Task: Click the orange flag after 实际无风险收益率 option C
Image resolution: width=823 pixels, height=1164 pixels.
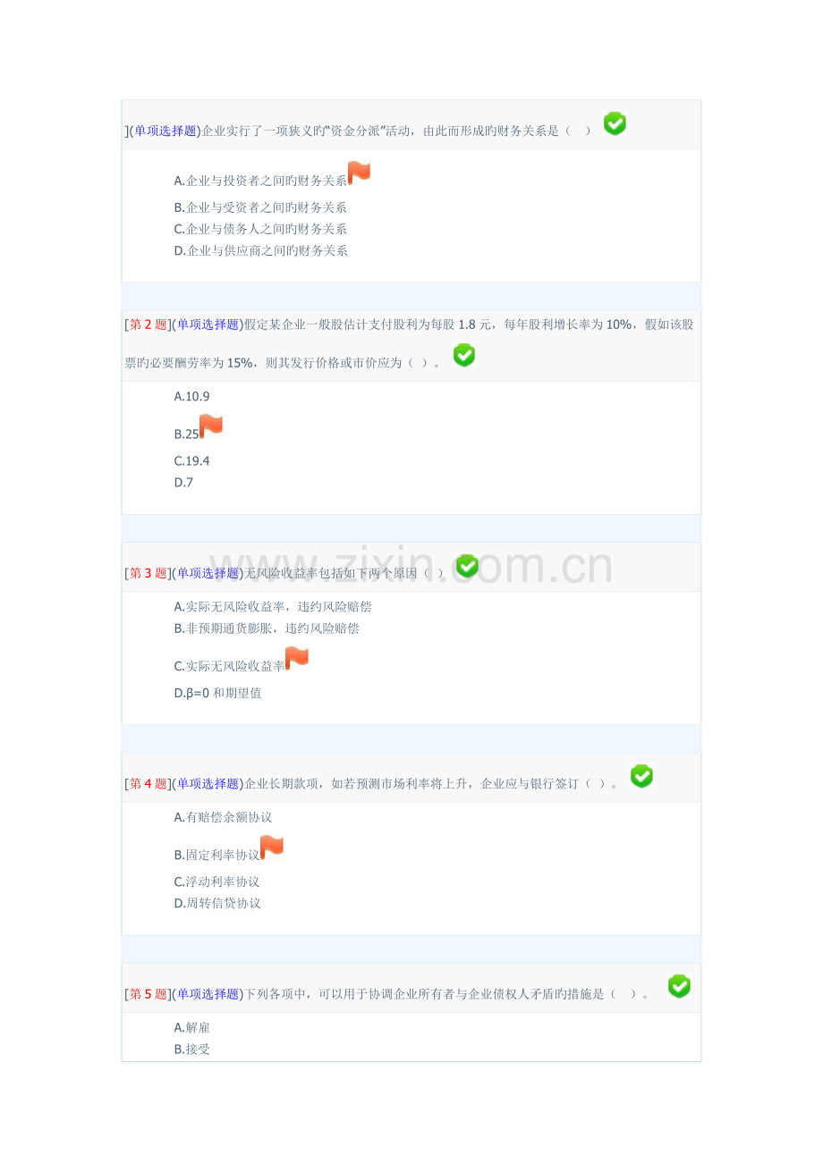Action: [x=297, y=659]
